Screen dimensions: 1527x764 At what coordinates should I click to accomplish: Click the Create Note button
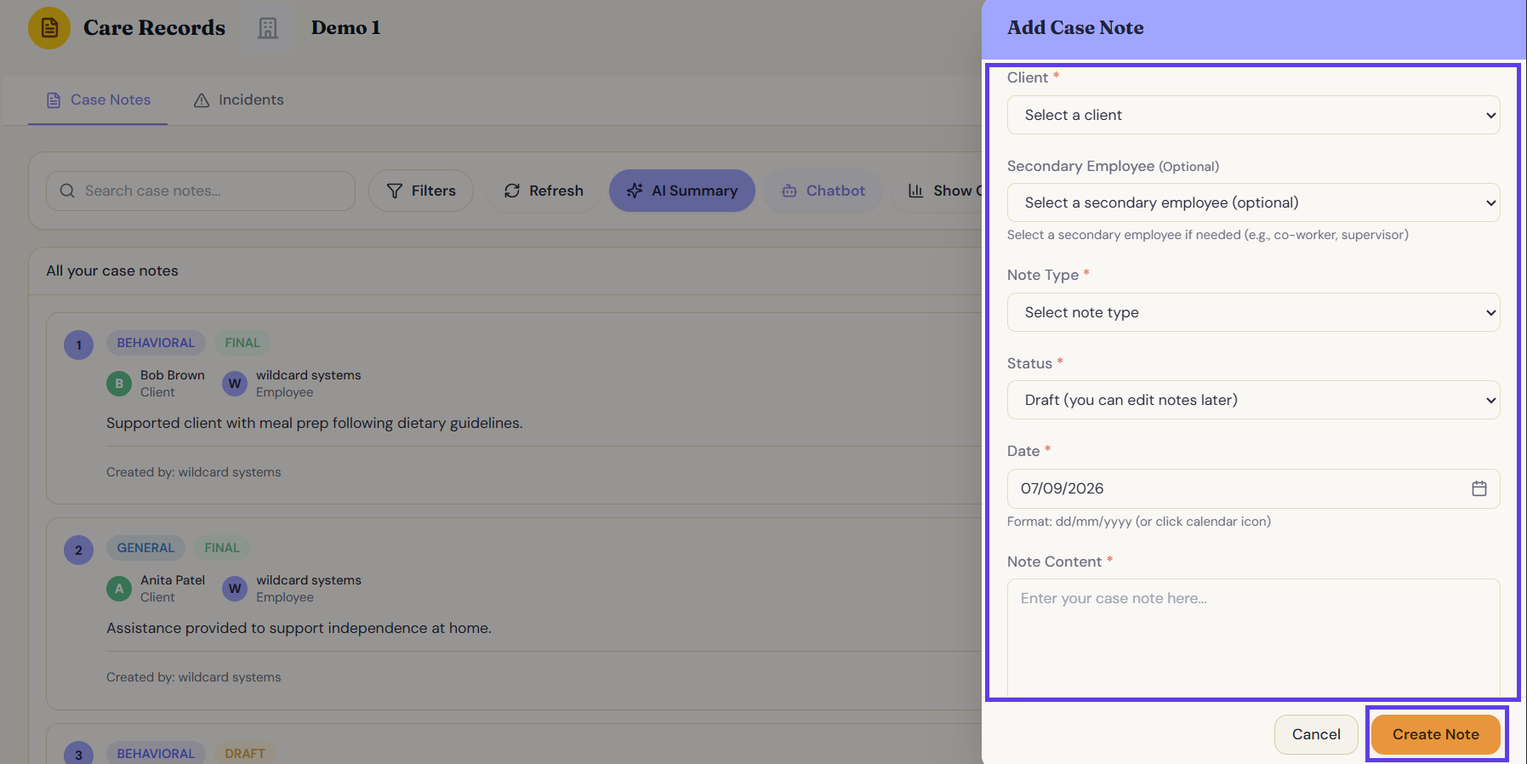tap(1436, 734)
